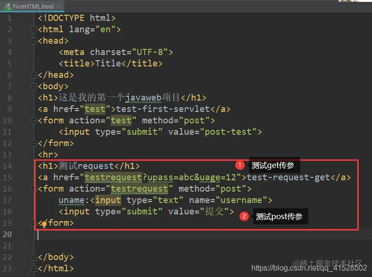The height and width of the screenshot is (277, 372).
Task: Click testrequest in the href on line 15
Action: 113,177
